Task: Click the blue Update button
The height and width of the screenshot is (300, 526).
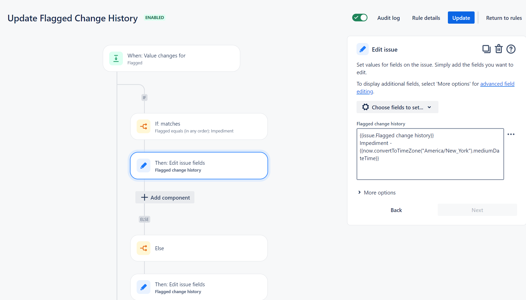Action: [x=461, y=18]
